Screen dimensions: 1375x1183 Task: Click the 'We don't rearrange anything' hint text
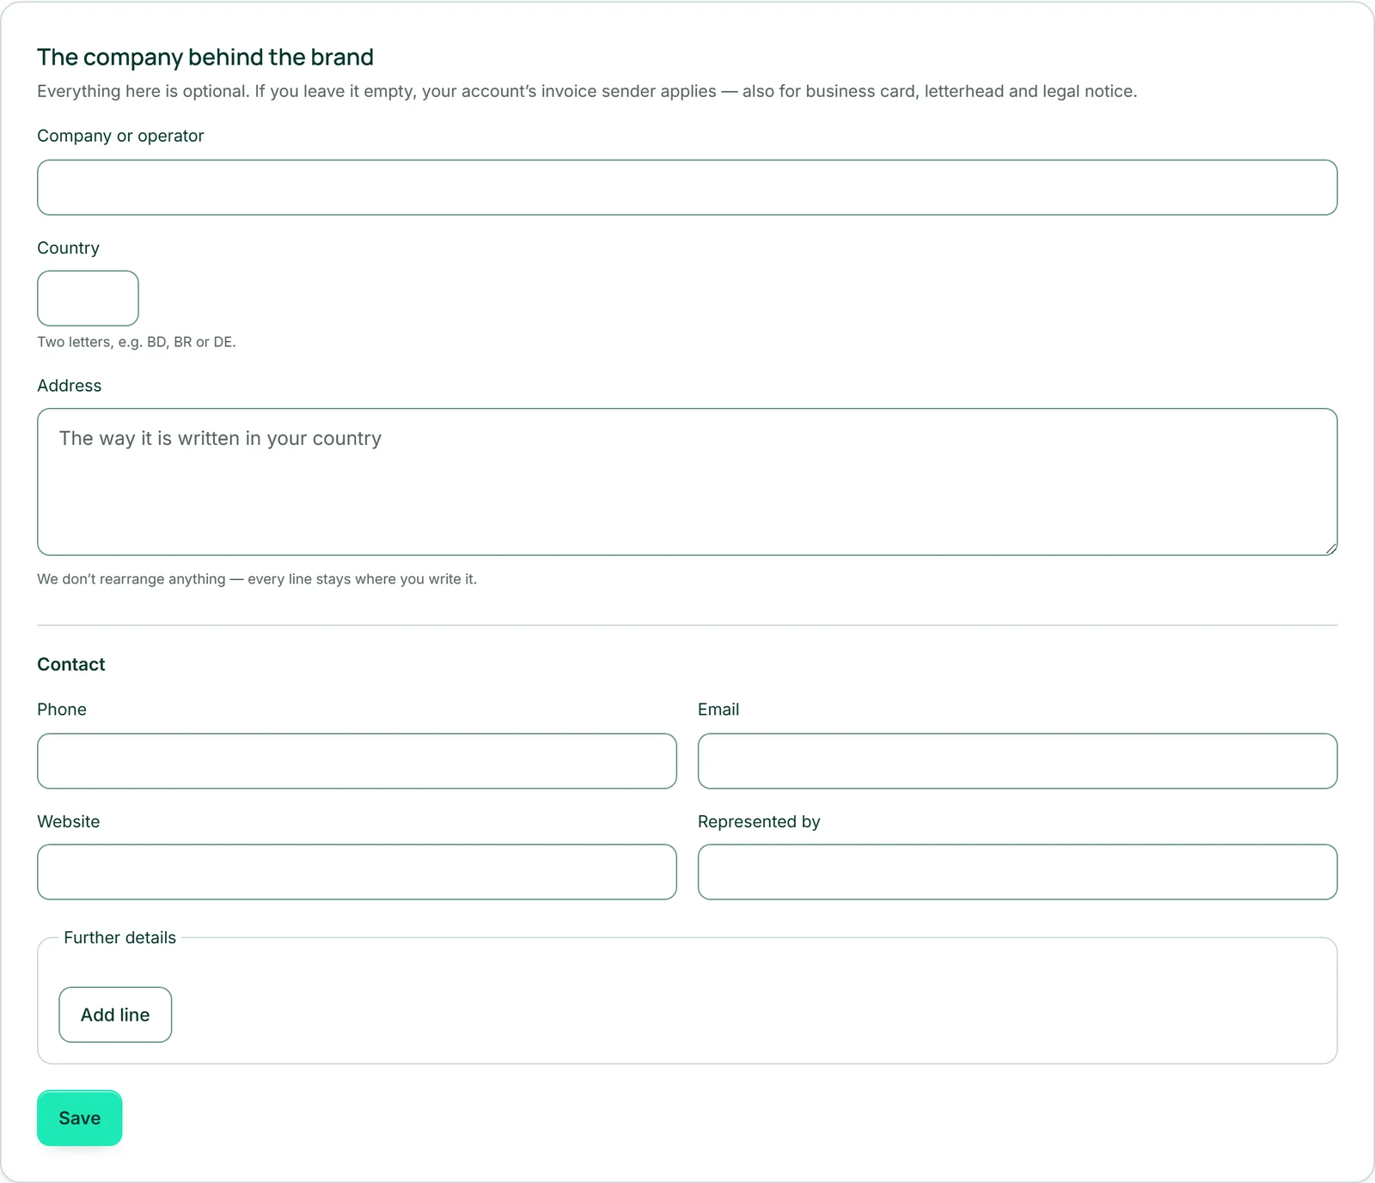[257, 579]
